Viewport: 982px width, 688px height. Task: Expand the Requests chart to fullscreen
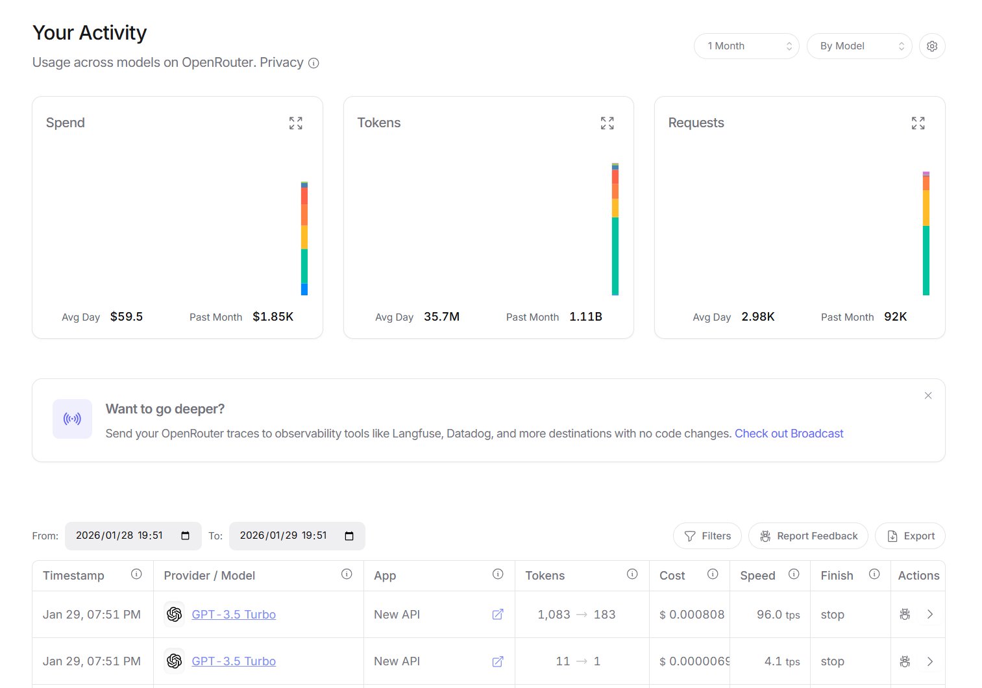[x=918, y=123]
